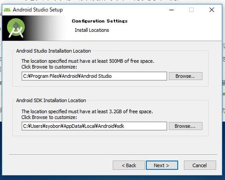Click the 'Configuration Settings' heading
Viewport: 225px width, 180px height.
coord(100,21)
